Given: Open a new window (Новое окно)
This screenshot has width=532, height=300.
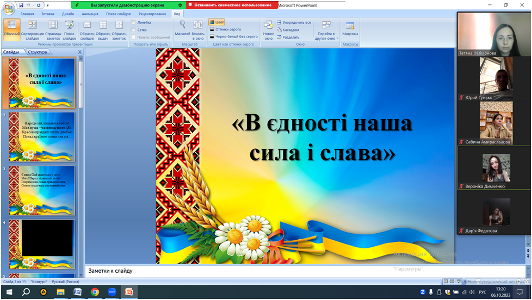Looking at the screenshot, I should (x=268, y=28).
